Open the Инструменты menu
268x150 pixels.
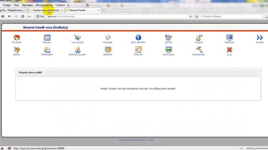click(x=44, y=5)
